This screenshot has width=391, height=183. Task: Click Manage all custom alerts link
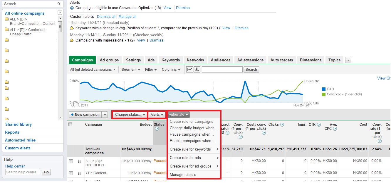[127, 17]
